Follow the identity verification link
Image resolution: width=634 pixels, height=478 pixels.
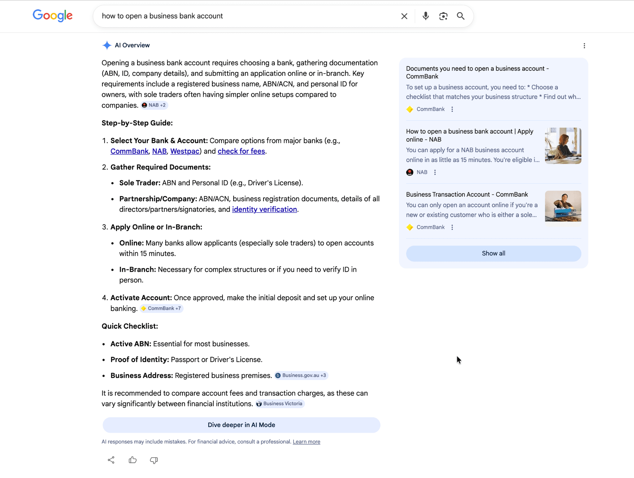264,209
